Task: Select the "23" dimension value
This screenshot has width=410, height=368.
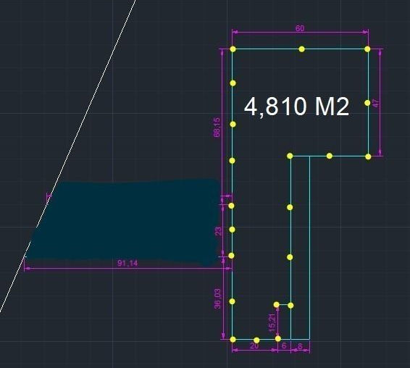Action: pos(218,231)
